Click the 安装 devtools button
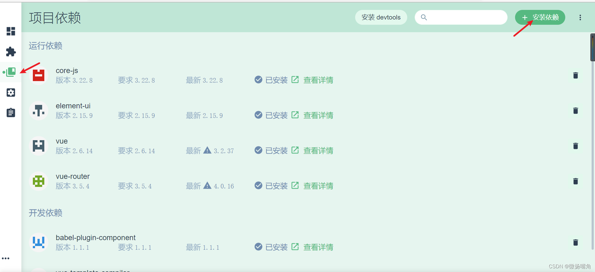595x272 pixels. tap(381, 17)
